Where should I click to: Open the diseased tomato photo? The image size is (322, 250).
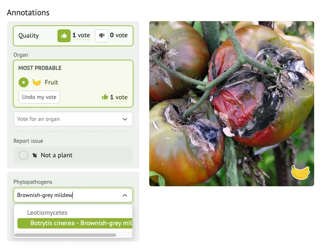231,103
